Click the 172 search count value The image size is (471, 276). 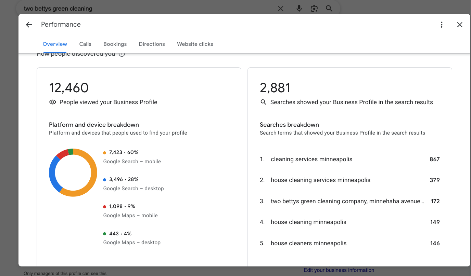[435, 201]
